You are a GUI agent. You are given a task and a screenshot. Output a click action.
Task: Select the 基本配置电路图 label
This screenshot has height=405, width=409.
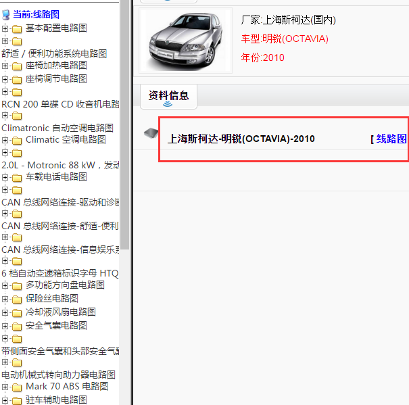click(x=56, y=28)
